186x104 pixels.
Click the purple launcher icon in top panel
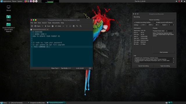31,1
